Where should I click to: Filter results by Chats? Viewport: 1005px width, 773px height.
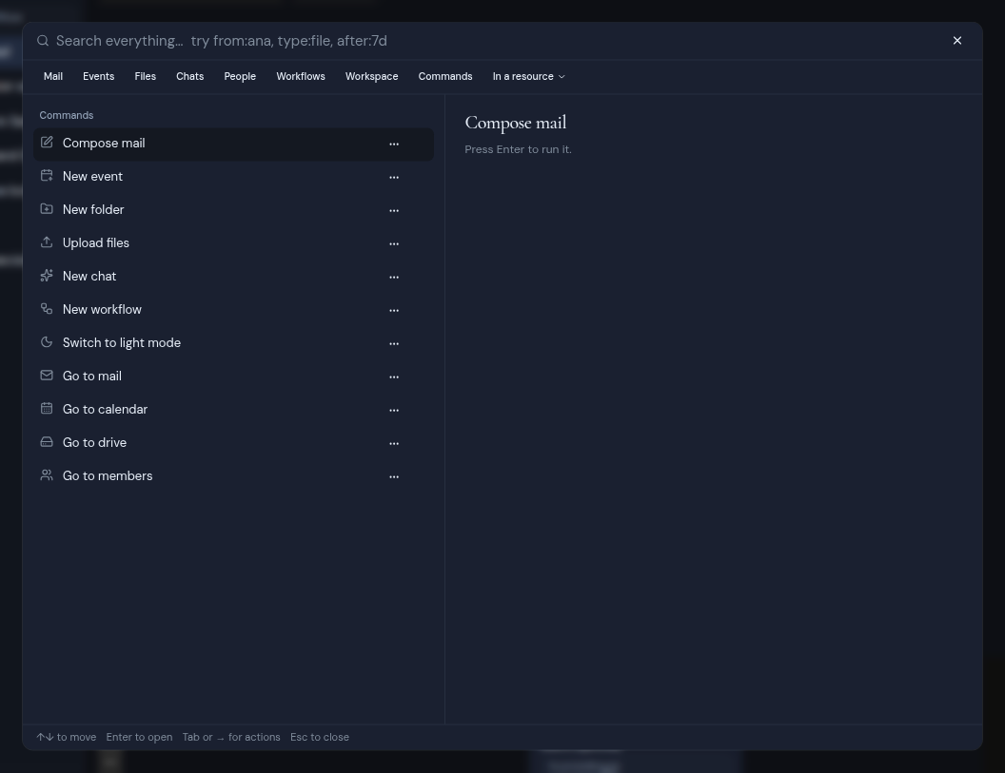pos(189,76)
